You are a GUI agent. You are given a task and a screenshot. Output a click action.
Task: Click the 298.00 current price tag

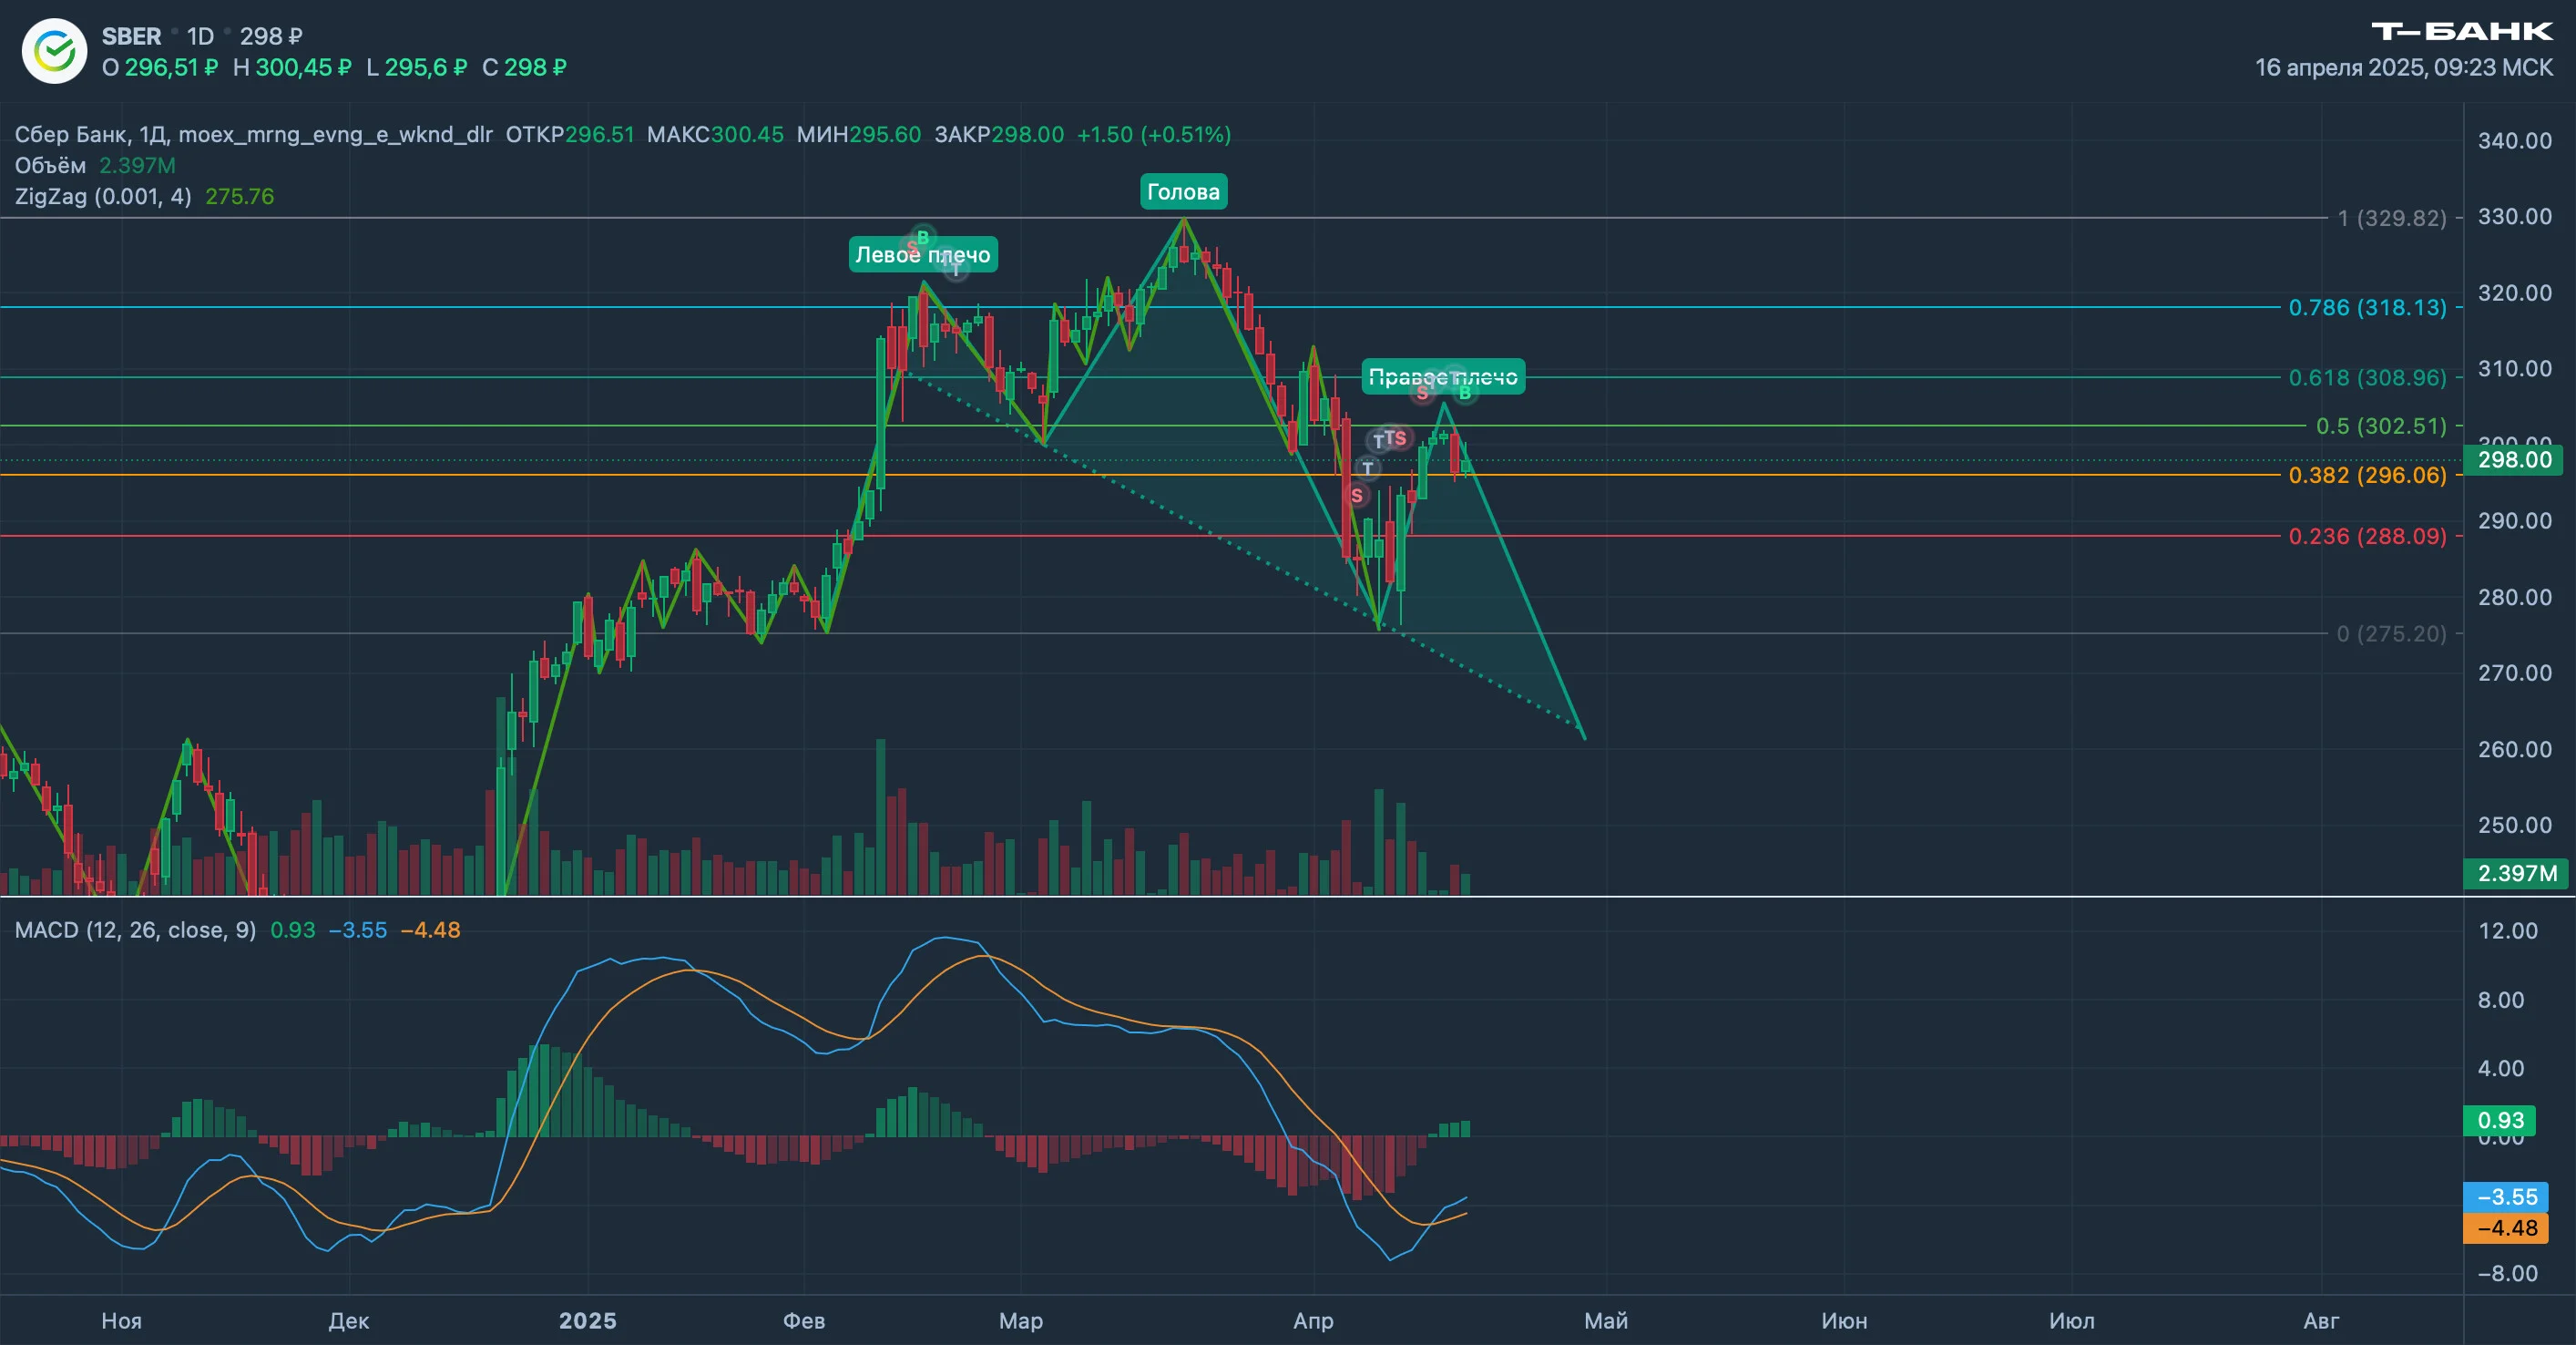point(2514,459)
